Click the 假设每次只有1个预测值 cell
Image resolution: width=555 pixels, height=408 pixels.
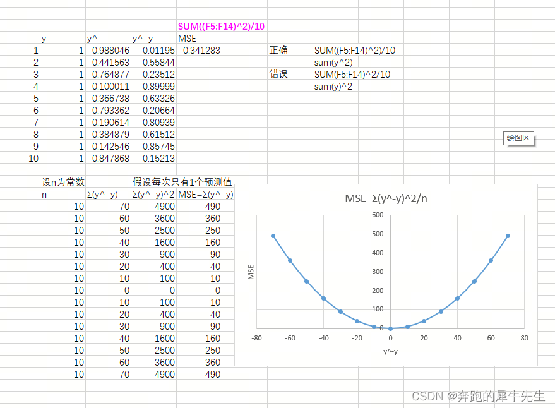coord(182,182)
